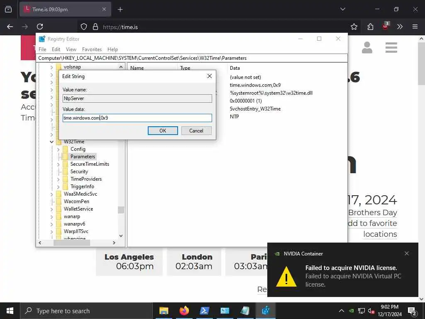Open time.is page menu icon
This screenshot has height=319, width=425.
coord(391,47)
